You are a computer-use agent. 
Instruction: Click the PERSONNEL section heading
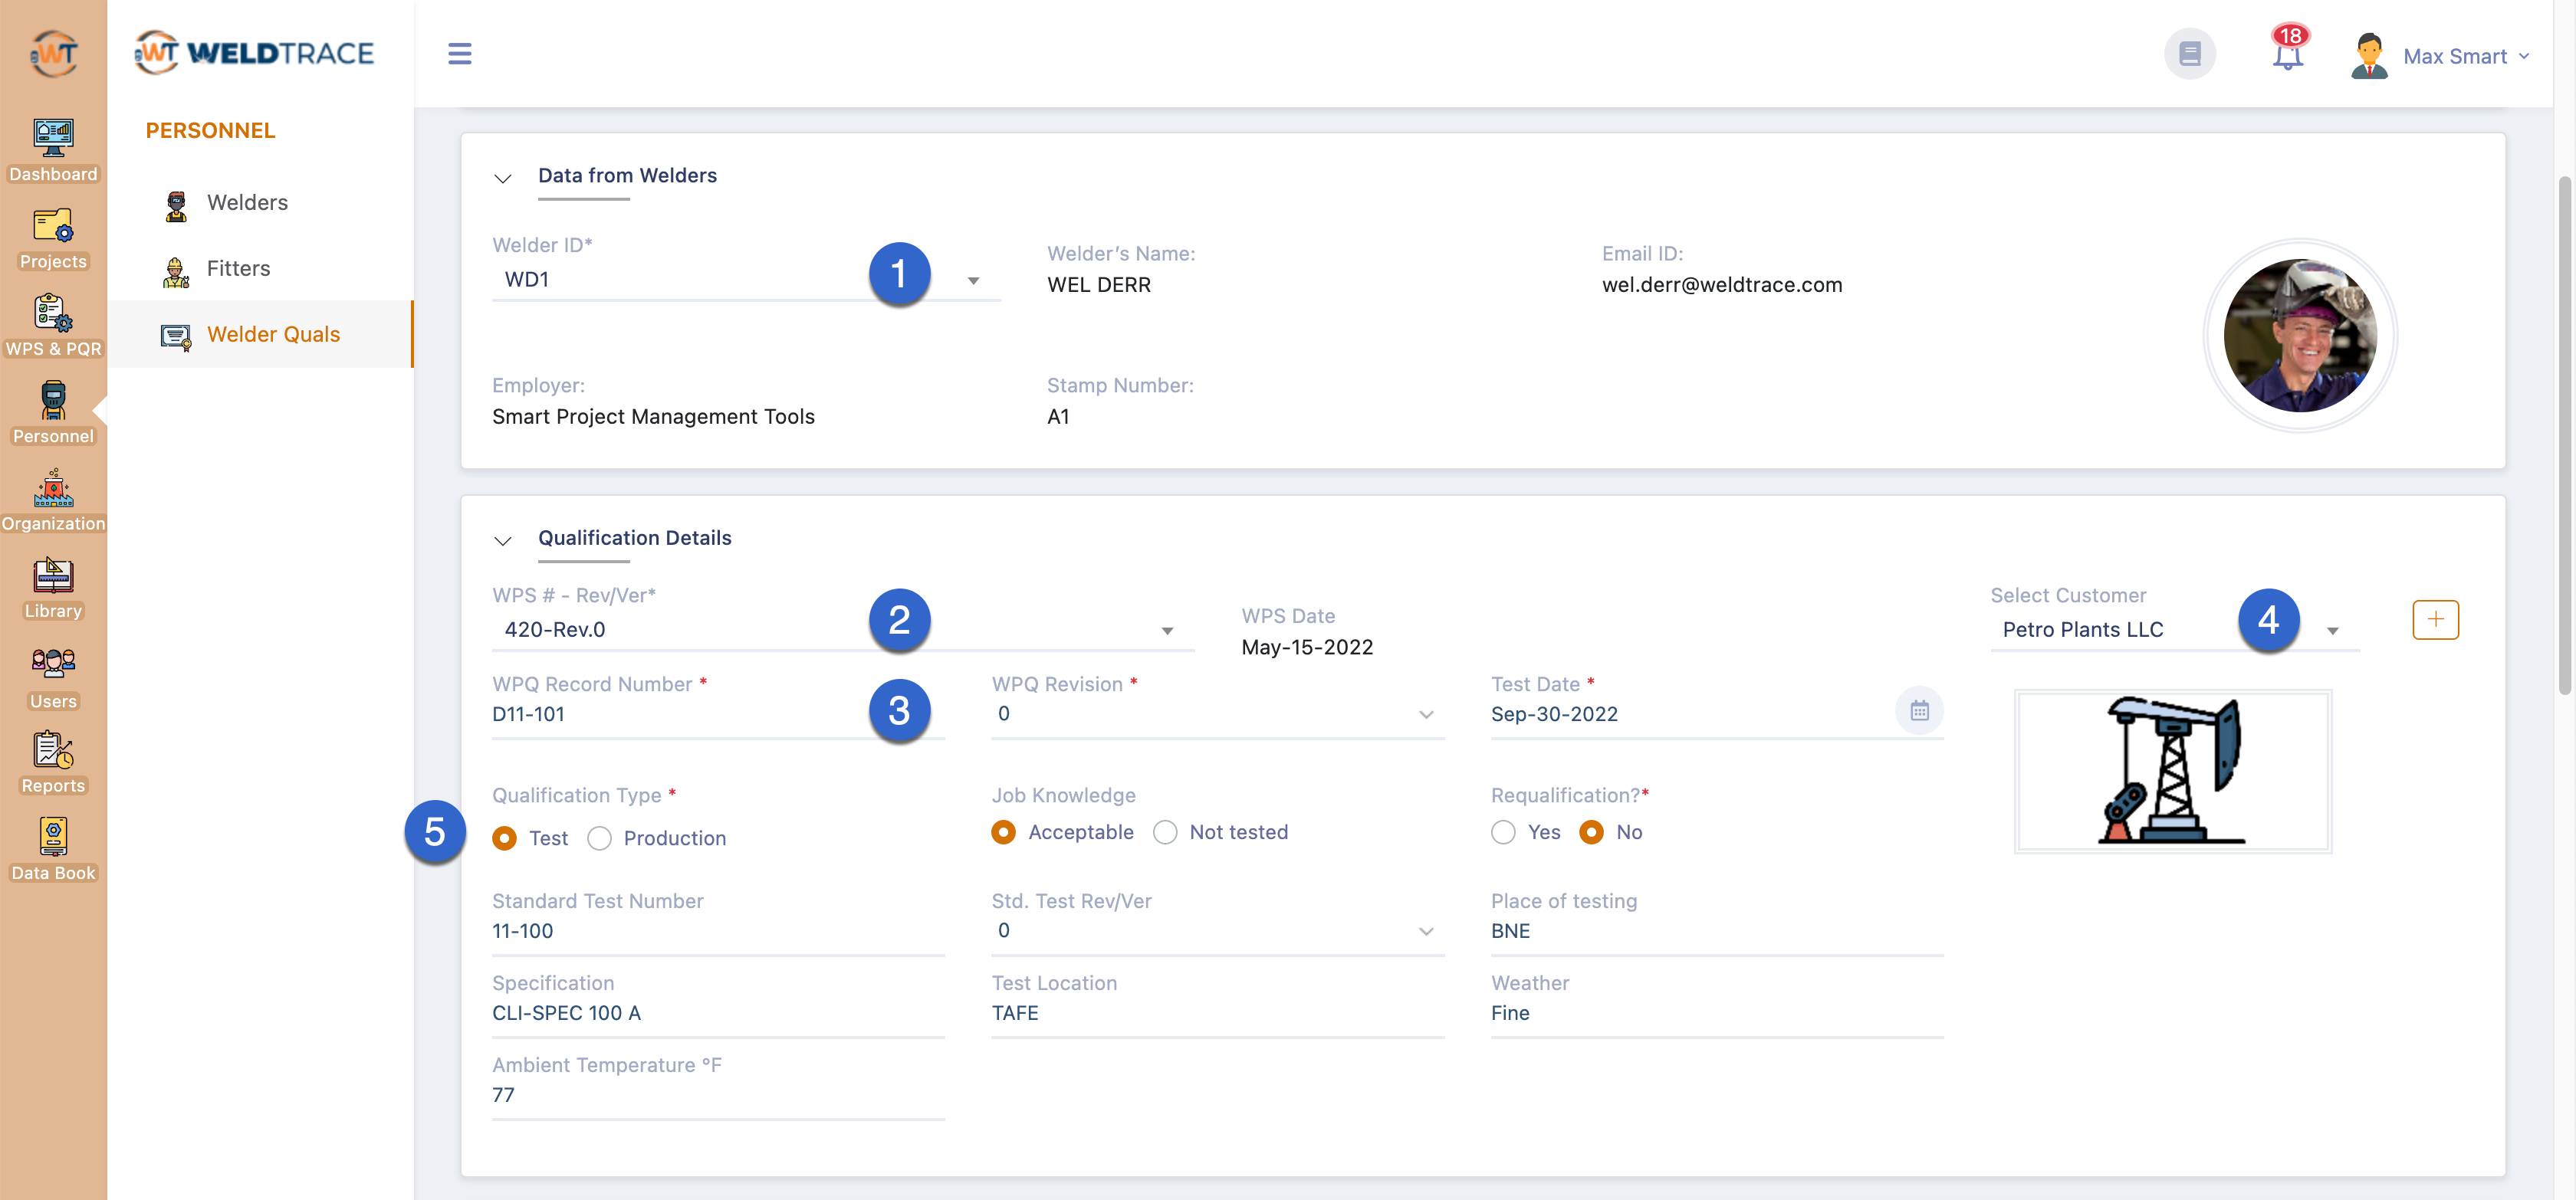pos(210,131)
